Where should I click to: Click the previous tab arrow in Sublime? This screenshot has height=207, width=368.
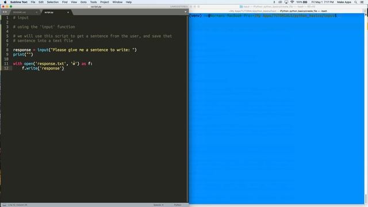pyautogui.click(x=3, y=12)
